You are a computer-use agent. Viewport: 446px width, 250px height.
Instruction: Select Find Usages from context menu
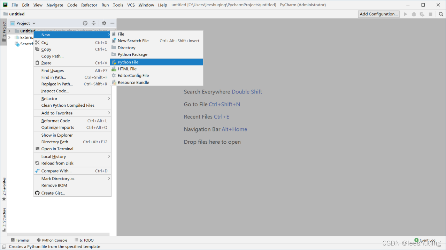(x=72, y=70)
